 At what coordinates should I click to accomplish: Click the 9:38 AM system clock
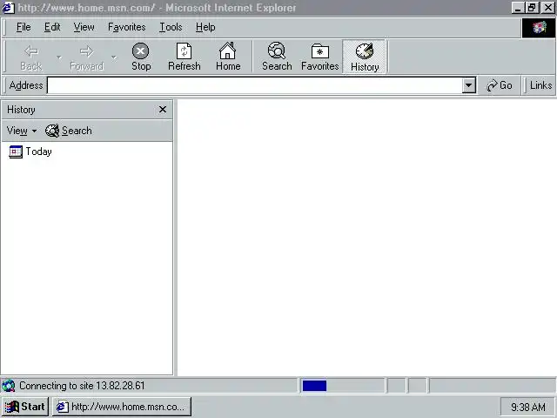[527, 407]
